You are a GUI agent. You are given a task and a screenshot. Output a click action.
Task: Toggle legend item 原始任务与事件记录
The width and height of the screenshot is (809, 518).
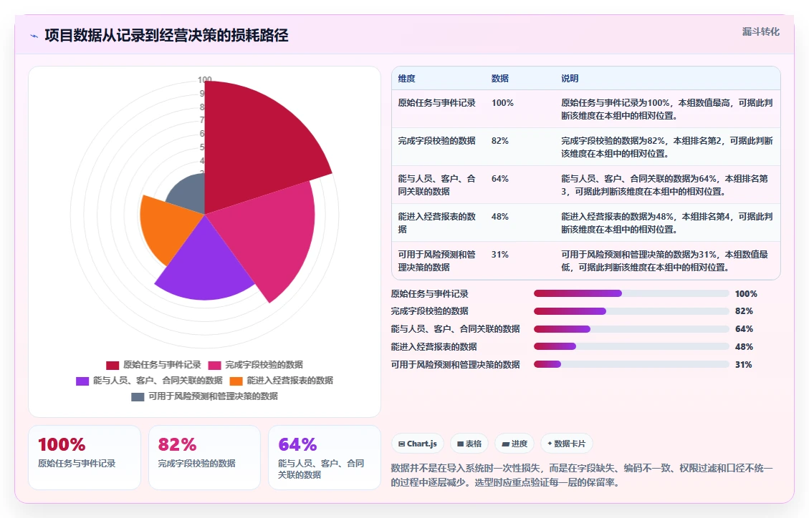coord(153,365)
